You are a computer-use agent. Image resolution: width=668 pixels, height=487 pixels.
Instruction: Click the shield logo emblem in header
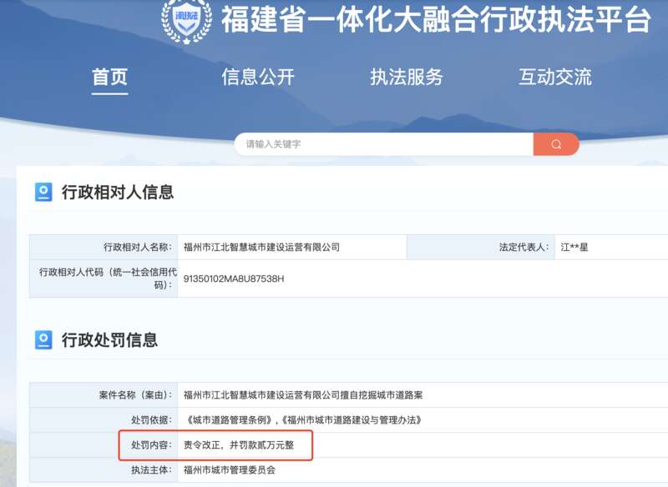coord(186,19)
